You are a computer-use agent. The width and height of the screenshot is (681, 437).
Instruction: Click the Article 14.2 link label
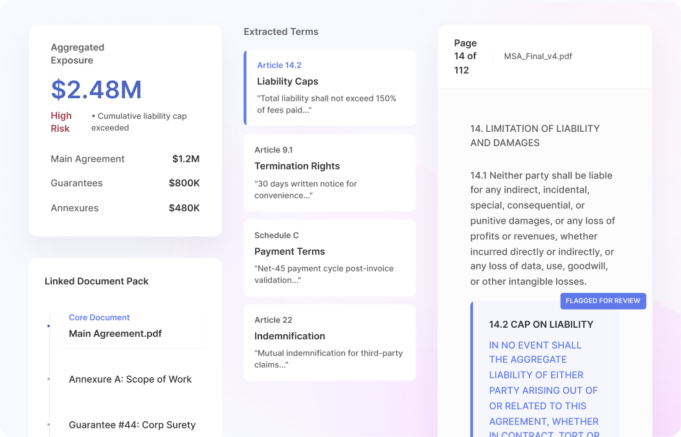[x=279, y=65]
